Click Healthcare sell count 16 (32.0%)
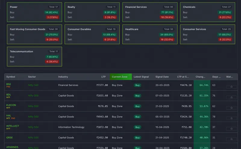 pos(167,39)
